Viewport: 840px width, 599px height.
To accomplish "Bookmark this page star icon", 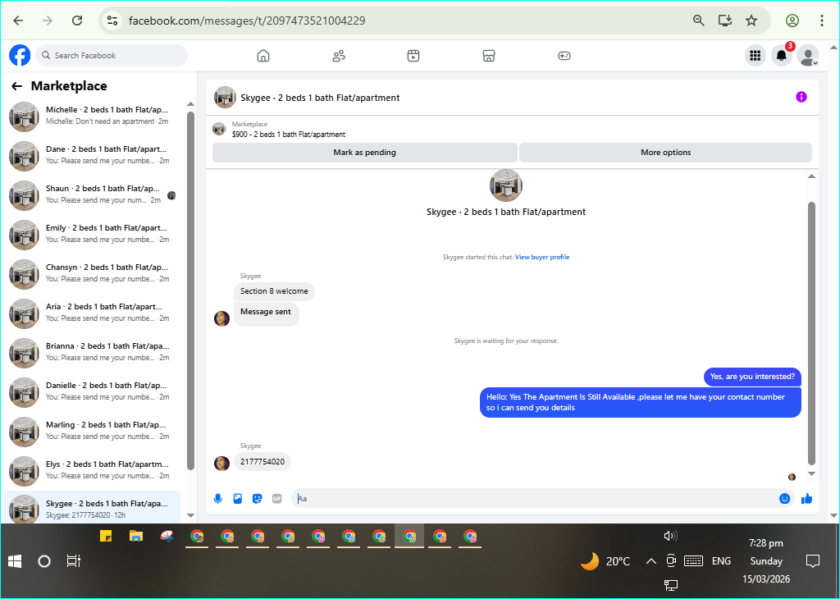I will pyautogui.click(x=751, y=21).
